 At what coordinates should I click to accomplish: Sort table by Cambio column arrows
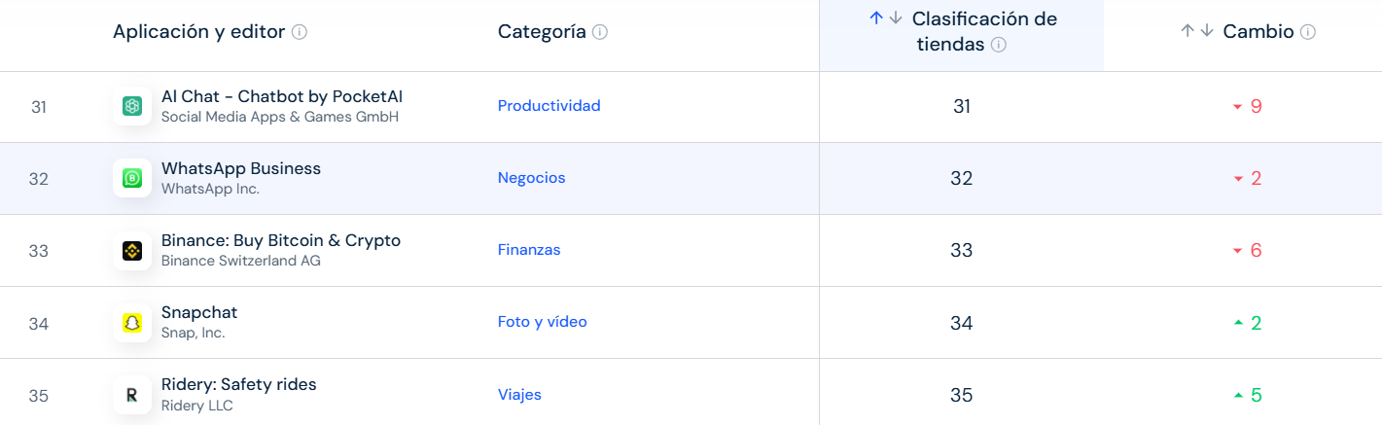coord(1197,31)
